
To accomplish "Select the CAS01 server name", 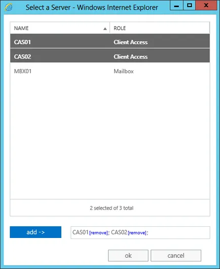I will point(22,42).
